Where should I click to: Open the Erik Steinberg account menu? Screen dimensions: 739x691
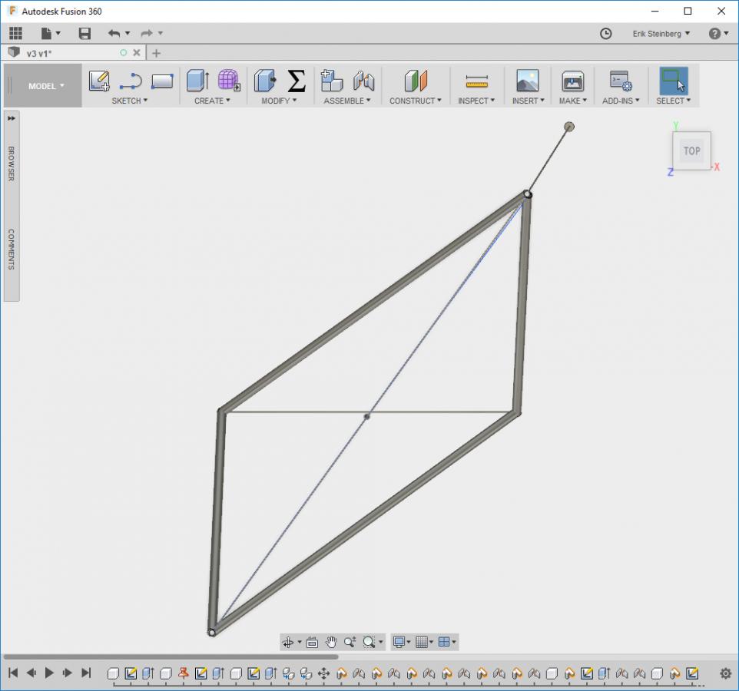tap(661, 33)
